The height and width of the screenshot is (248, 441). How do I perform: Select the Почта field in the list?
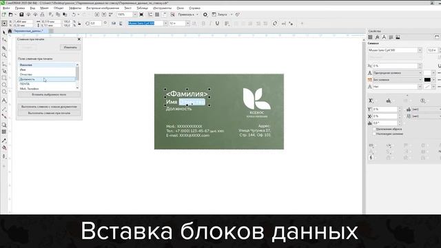pos(47,84)
